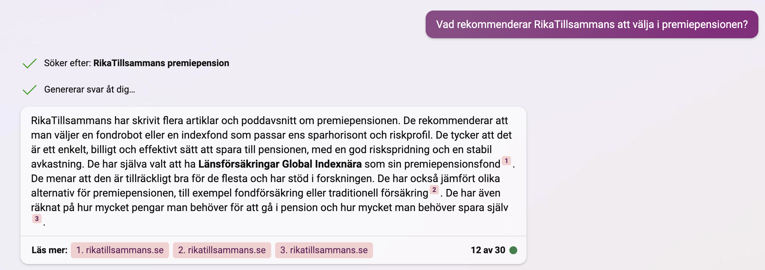Click the checkmark beside Genererar svar åt dig
Image resolution: width=765 pixels, height=270 pixels.
click(30, 90)
